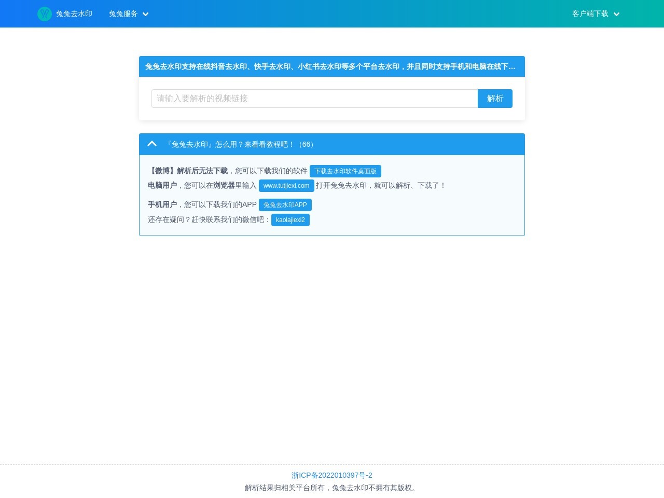Click the 打开兔兔去水印，就可以解析、下载了 text
Image resolution: width=664 pixels, height=498 pixels.
point(381,185)
